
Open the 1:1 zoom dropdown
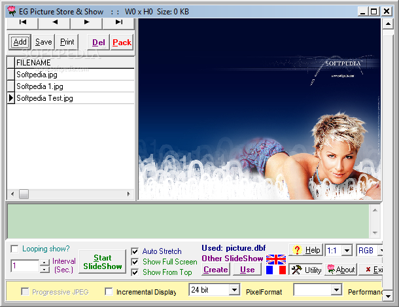pos(347,251)
